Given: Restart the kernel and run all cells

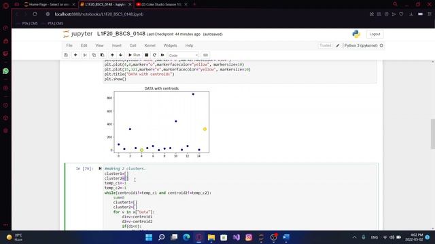Looking at the screenshot, I should pyautogui.click(x=162, y=55).
